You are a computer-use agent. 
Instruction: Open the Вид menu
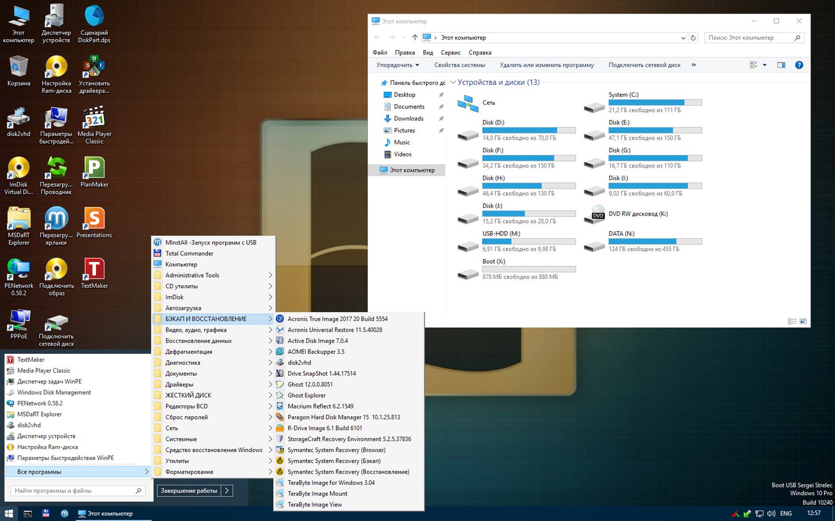click(427, 53)
